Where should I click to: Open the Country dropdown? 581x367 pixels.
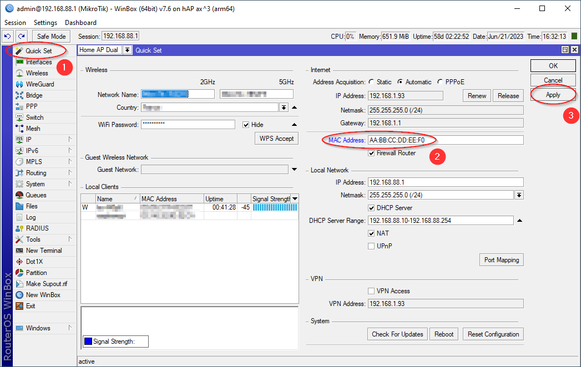click(284, 108)
